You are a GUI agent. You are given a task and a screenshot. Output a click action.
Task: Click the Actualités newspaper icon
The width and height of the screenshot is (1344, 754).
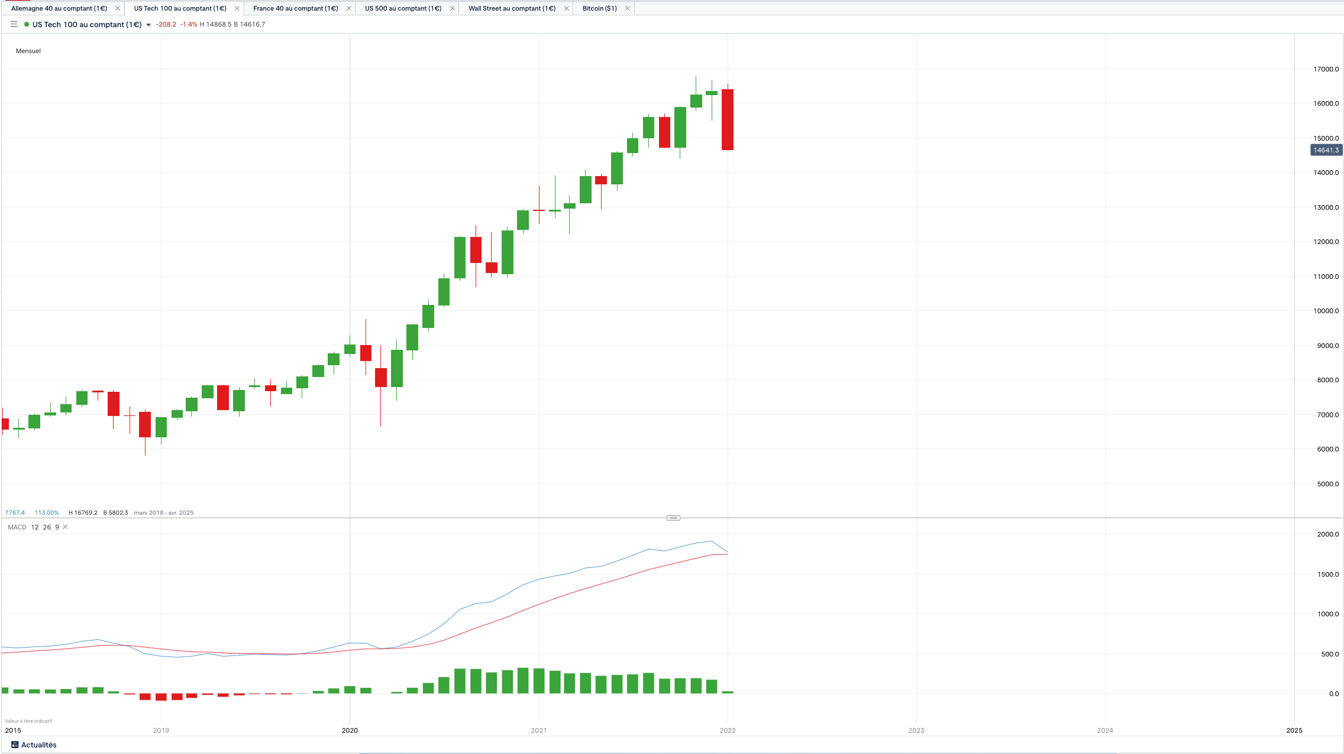coord(15,745)
